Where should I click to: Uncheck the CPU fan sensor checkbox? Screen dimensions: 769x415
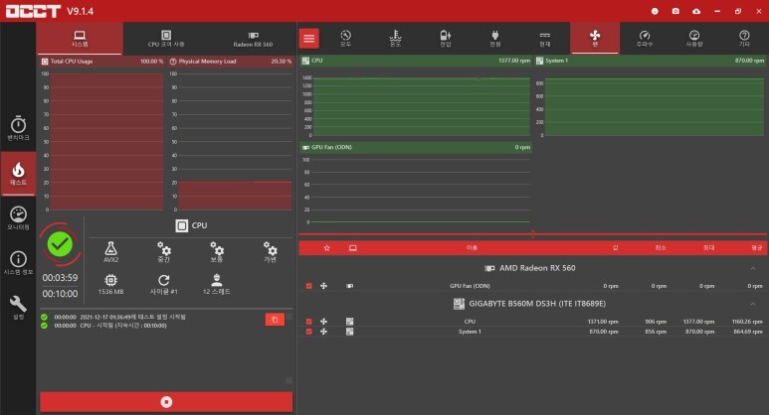coord(309,322)
